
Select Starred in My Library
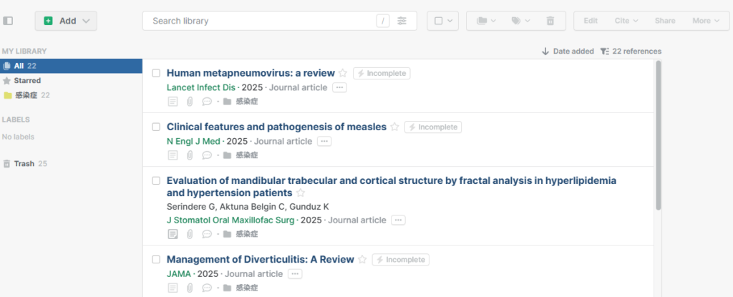[27, 80]
